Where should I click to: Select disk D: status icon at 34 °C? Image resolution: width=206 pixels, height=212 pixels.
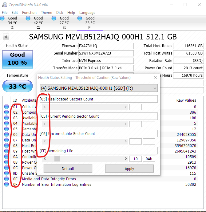[x=2, y=18]
